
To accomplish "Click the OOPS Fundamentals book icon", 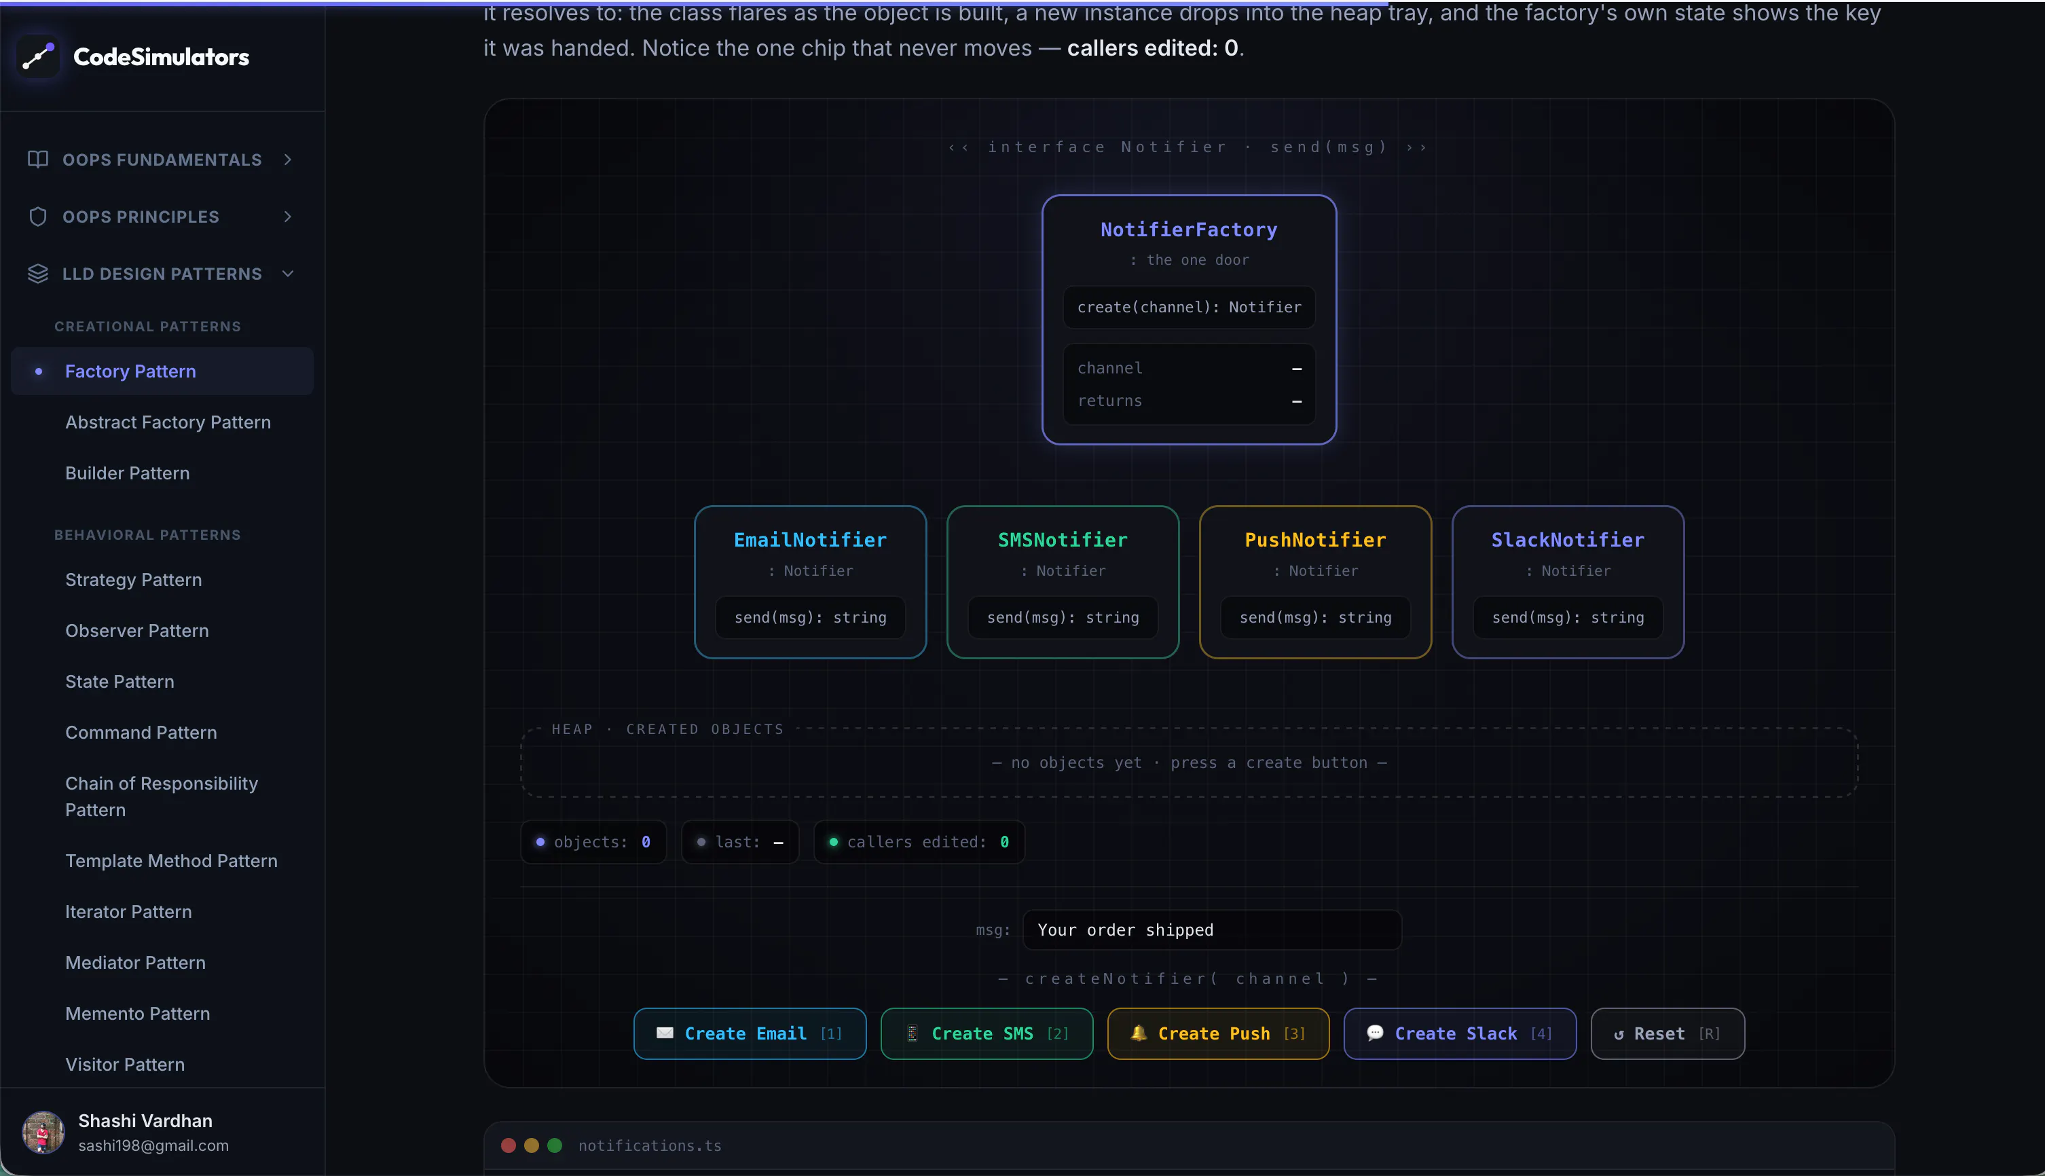I will point(38,159).
